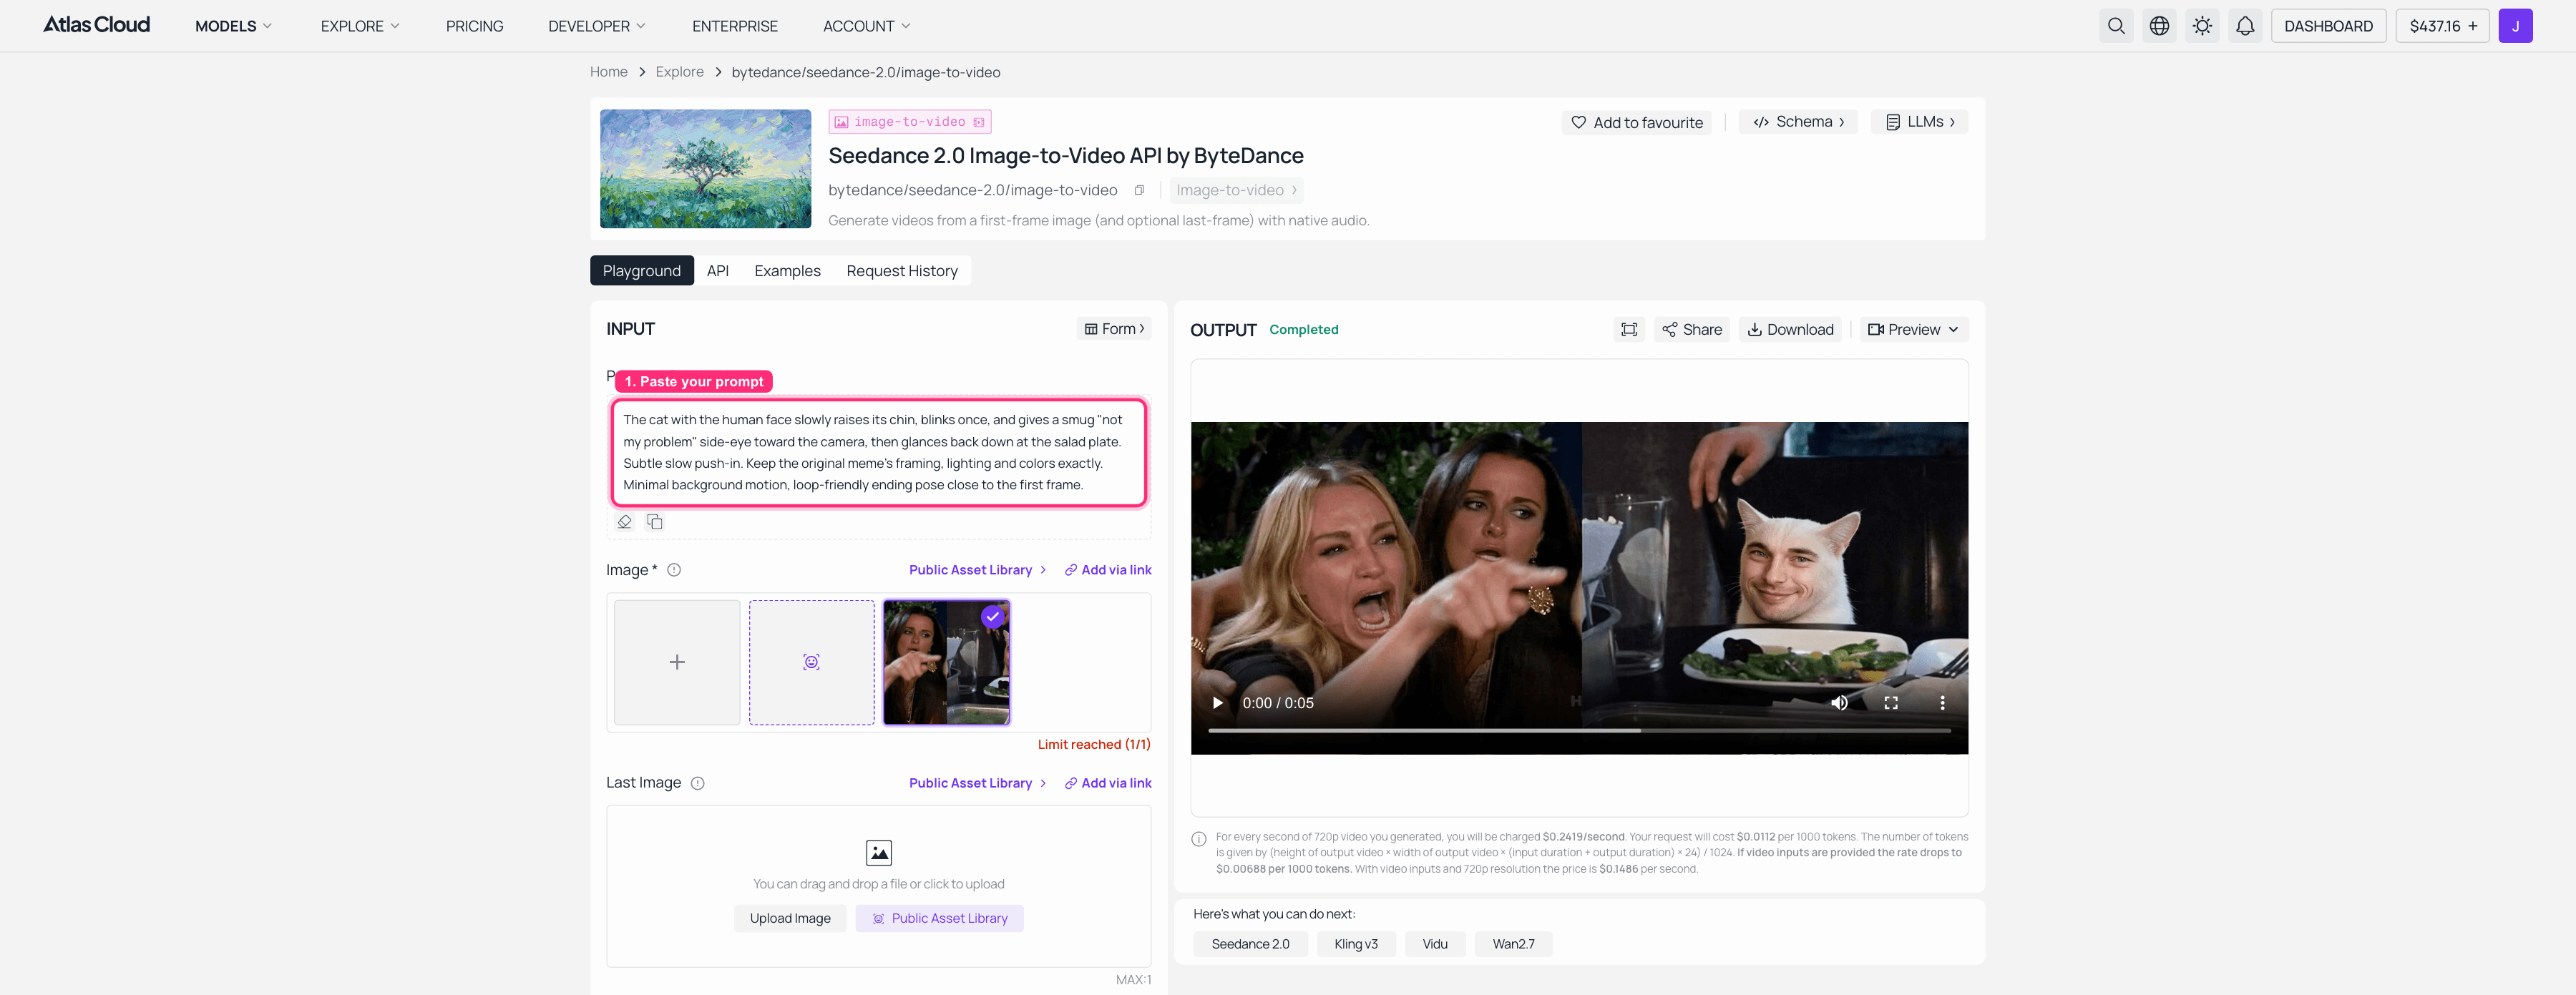Go to Explore breadcrumb
The image size is (2576, 995).
680,72
